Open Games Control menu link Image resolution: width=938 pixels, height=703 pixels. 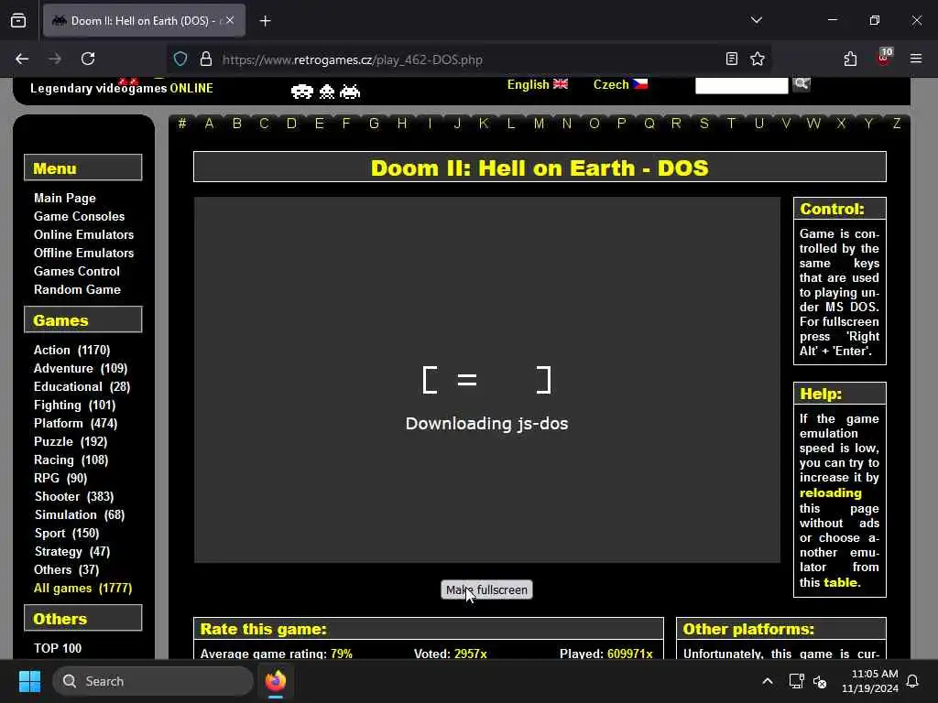pos(77,271)
